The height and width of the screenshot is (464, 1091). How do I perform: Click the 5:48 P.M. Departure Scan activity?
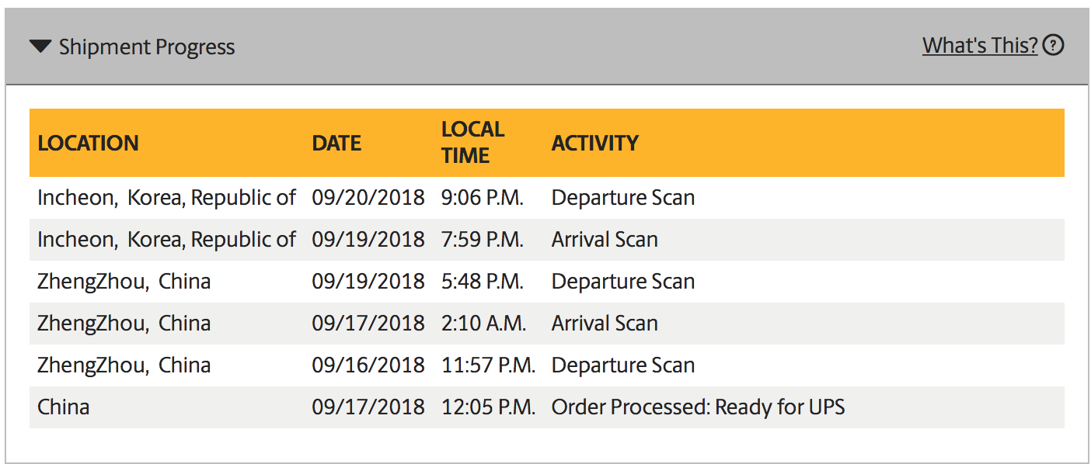click(x=623, y=282)
